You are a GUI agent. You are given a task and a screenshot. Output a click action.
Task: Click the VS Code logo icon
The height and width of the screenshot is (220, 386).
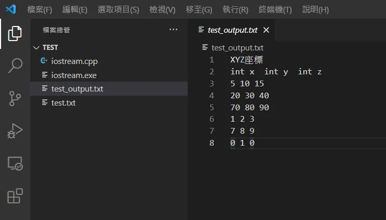11,9
